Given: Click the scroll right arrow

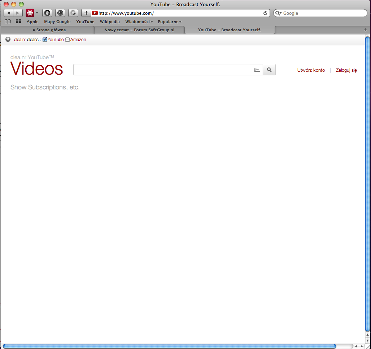Looking at the screenshot, I should click(x=362, y=346).
